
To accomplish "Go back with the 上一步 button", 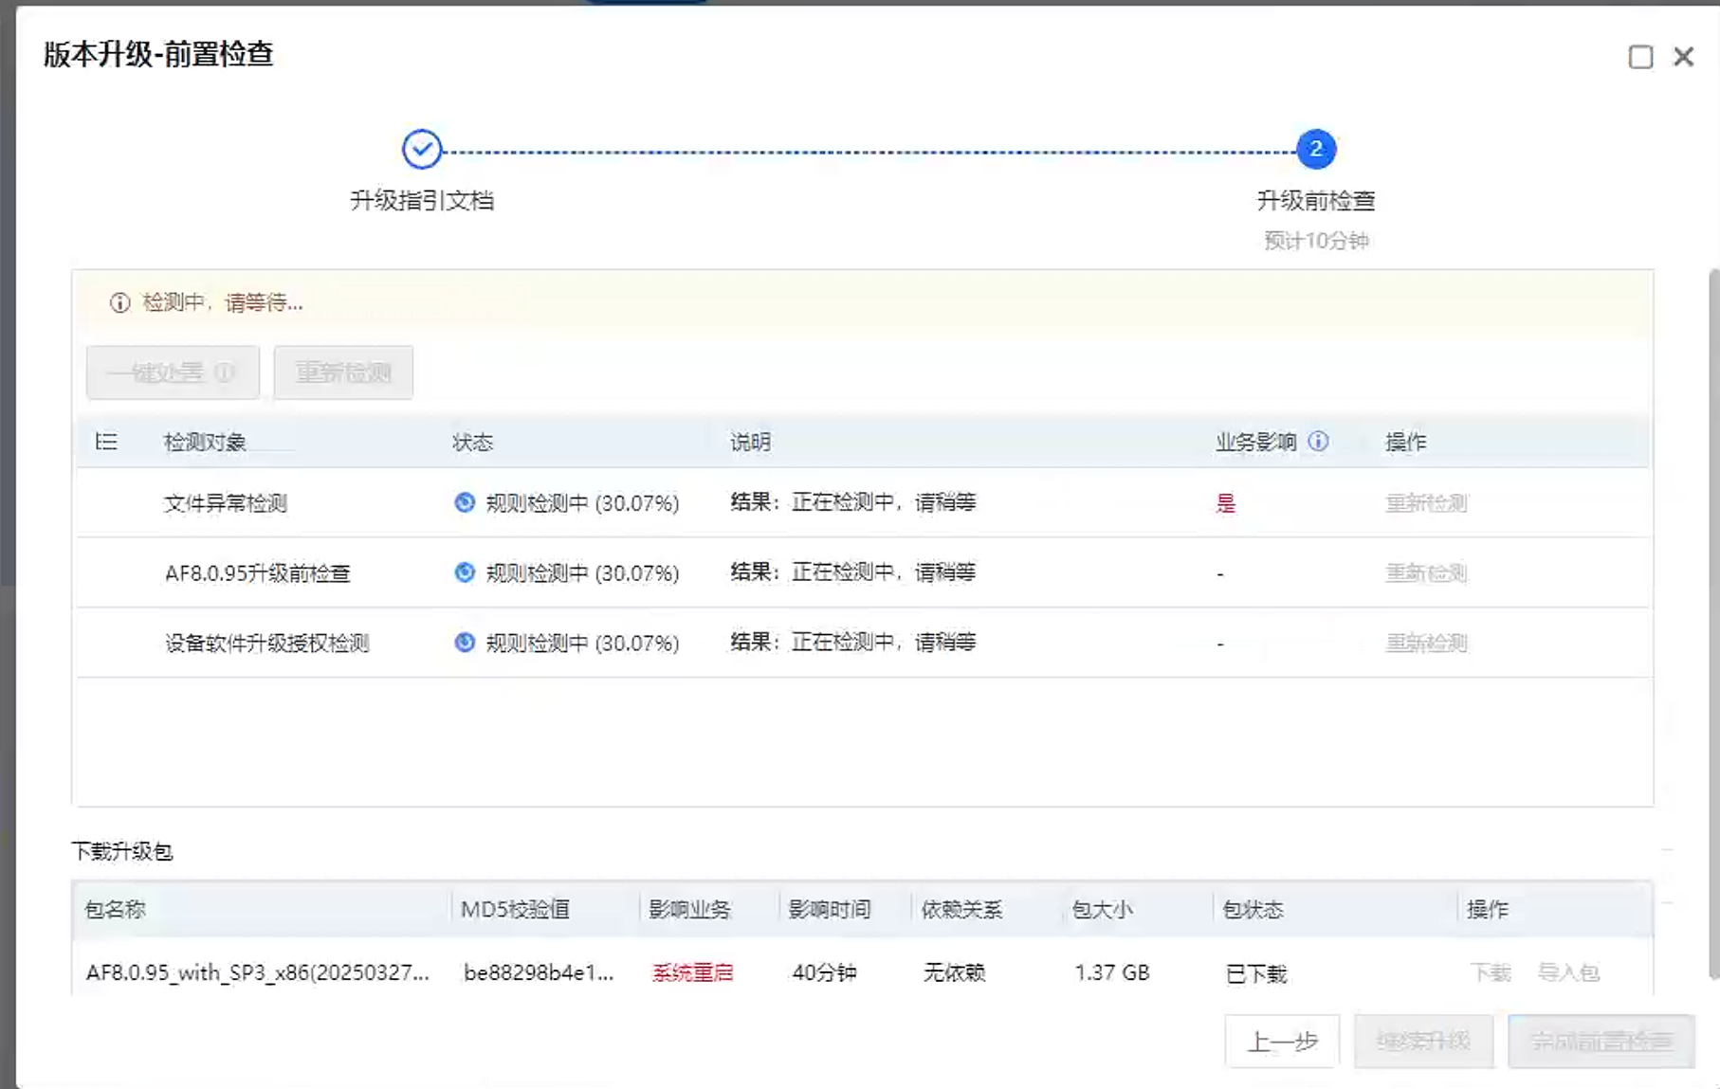I will click(1282, 1042).
